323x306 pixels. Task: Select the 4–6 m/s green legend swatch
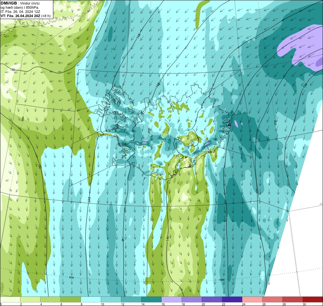[x=50, y=300]
